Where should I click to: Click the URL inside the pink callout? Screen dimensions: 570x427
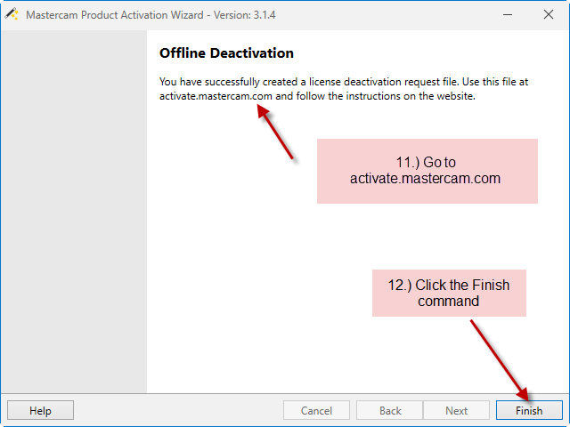[x=425, y=179]
